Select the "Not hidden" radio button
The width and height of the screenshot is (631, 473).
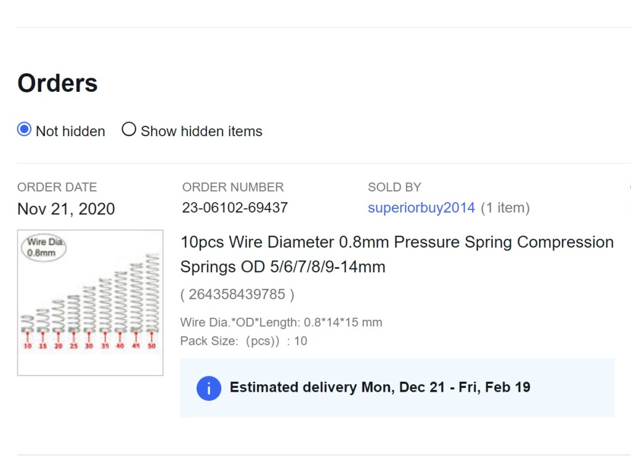24,130
